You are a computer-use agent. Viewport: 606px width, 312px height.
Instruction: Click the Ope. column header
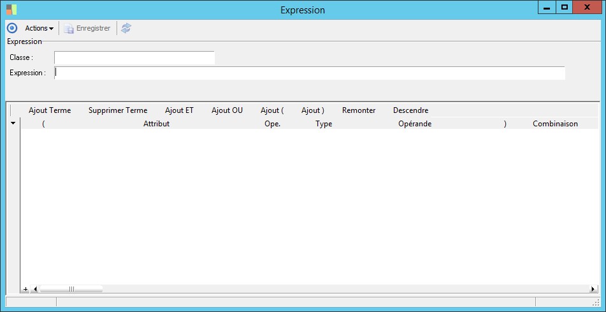coord(273,124)
